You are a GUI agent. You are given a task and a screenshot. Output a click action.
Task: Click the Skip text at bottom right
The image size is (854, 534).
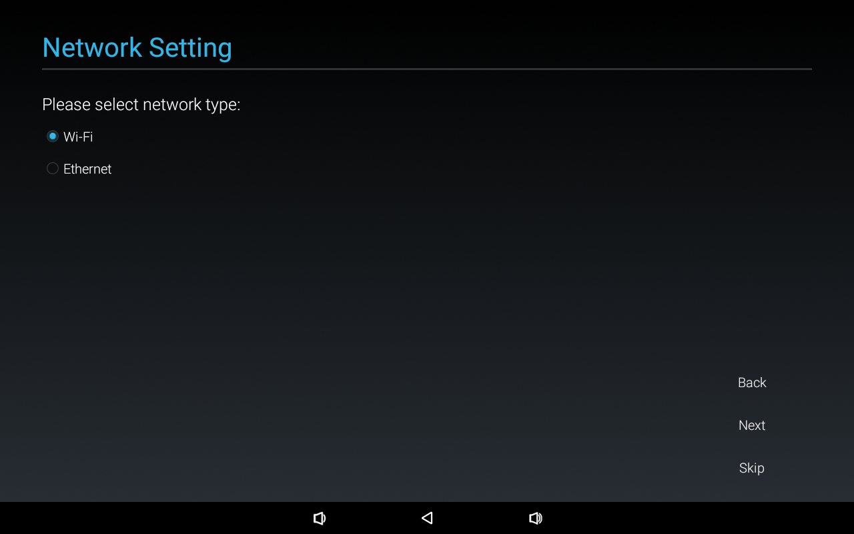[x=752, y=468]
